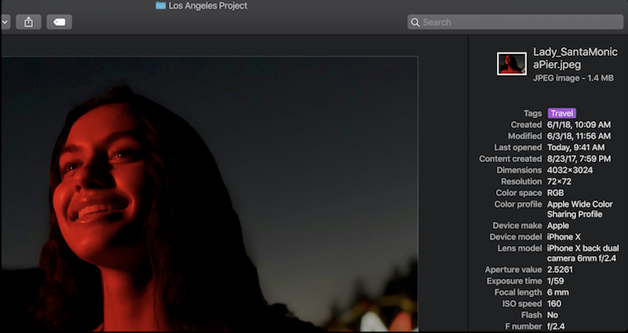The width and height of the screenshot is (628, 333).
Task: Click the Last opened value Today, 9:41 AM
Action: [575, 147]
